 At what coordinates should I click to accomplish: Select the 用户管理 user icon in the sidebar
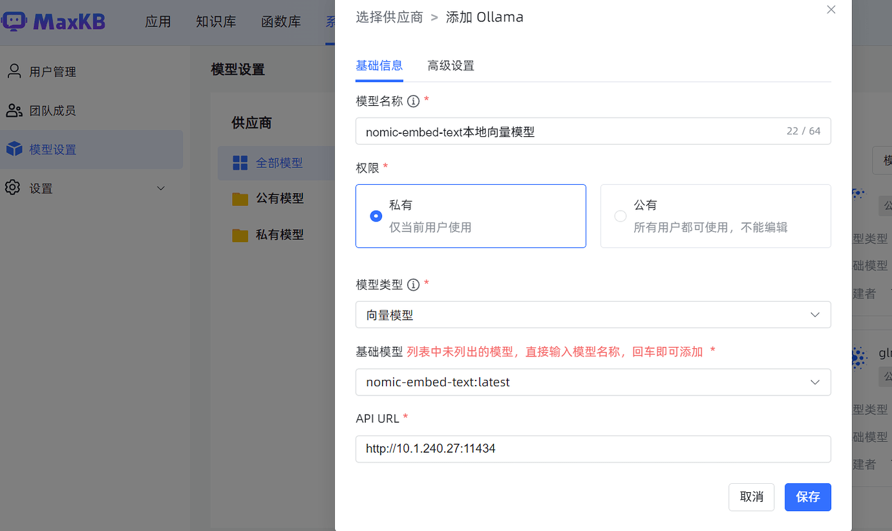coord(14,71)
